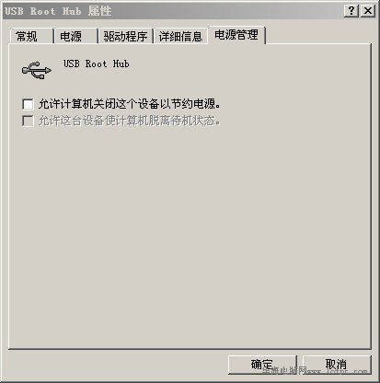Viewport: 380px width, 383px height.
Task: Click the USB trident device icon
Action: pos(37,70)
